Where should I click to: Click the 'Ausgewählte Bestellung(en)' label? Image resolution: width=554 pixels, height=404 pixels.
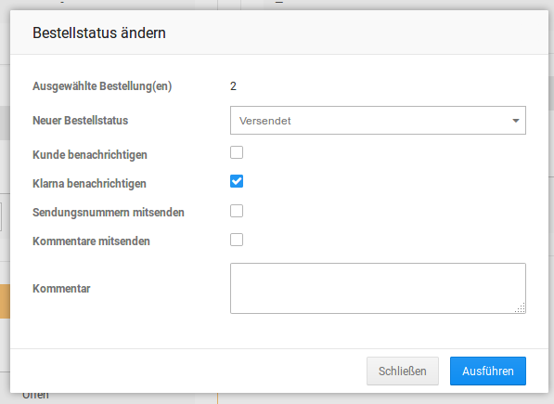[102, 86]
